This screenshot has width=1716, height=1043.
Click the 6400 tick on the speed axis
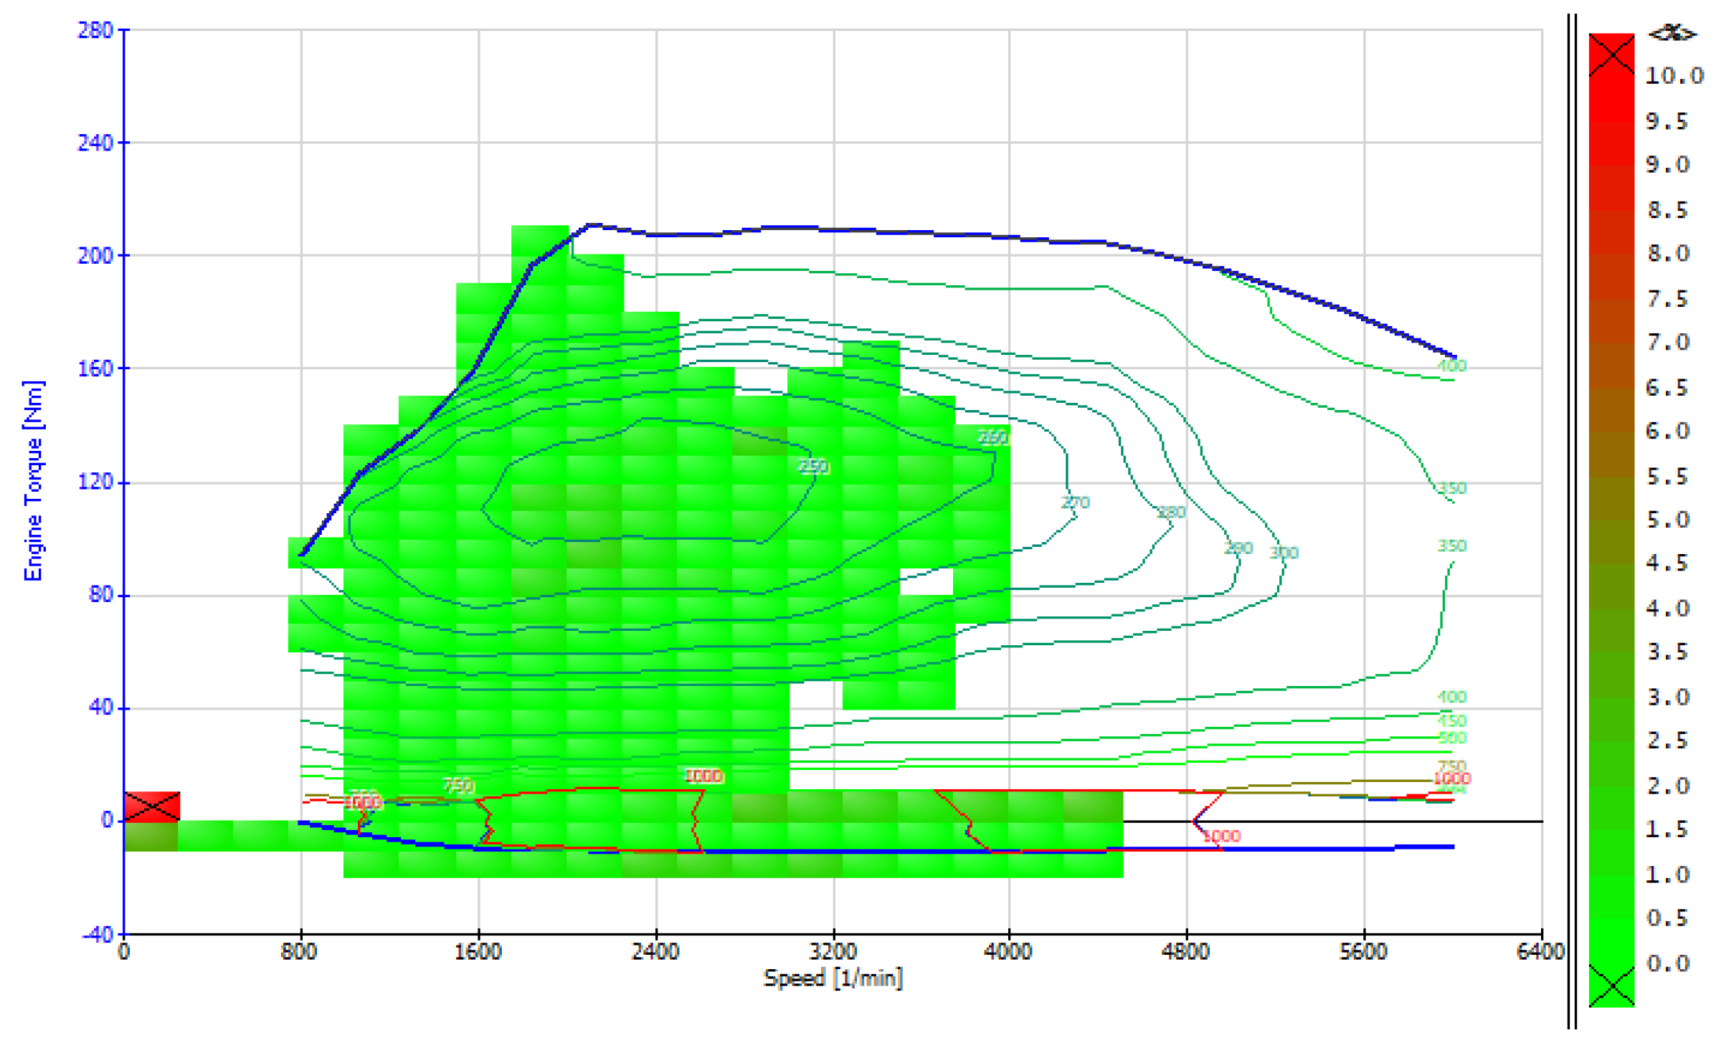1540,951
